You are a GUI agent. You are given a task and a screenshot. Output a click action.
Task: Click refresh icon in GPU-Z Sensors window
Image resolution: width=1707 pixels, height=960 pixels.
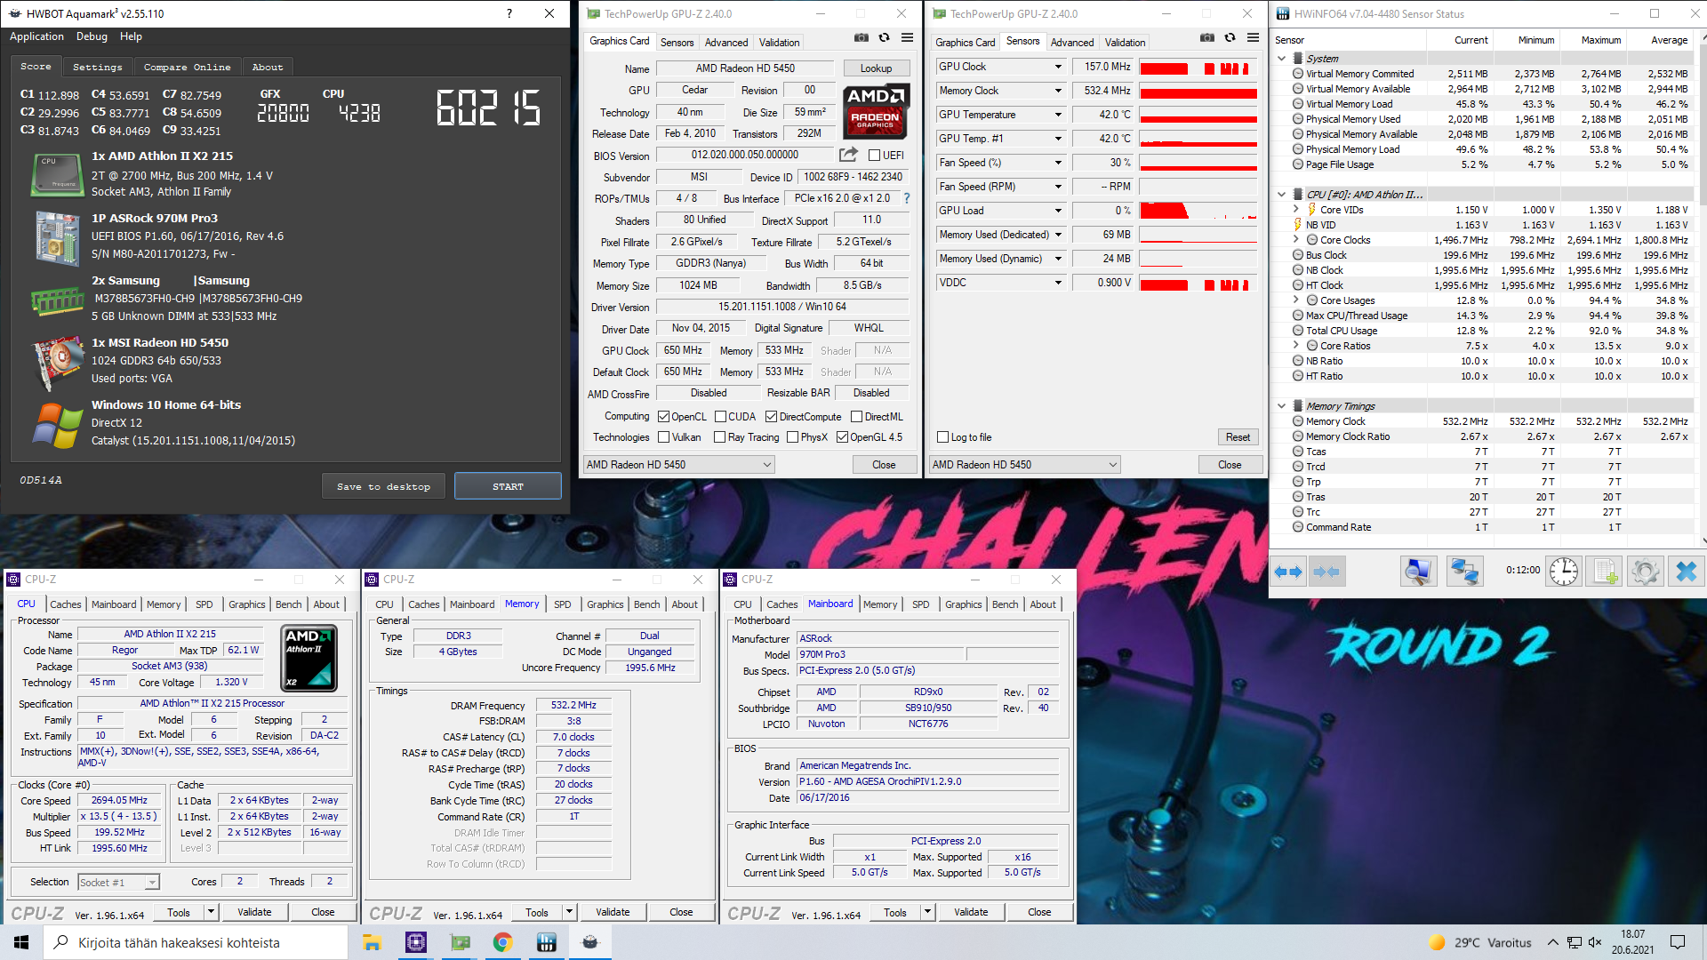[x=1230, y=38]
